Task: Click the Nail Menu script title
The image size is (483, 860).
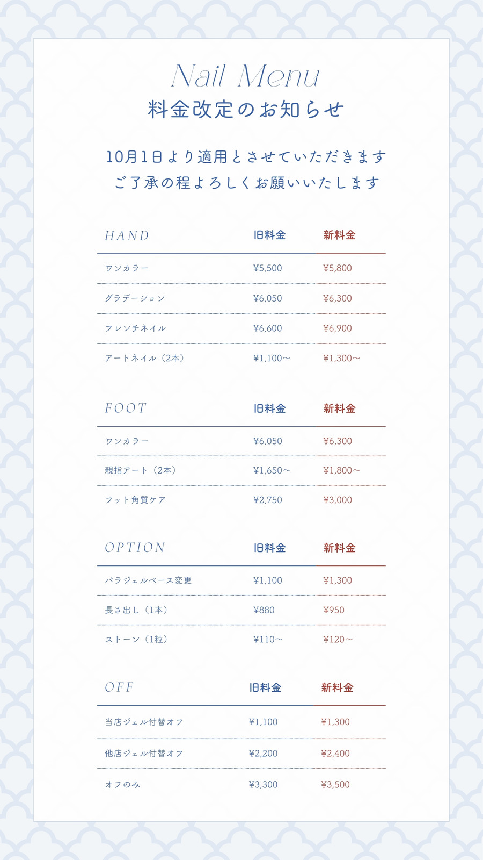Action: pos(246,76)
